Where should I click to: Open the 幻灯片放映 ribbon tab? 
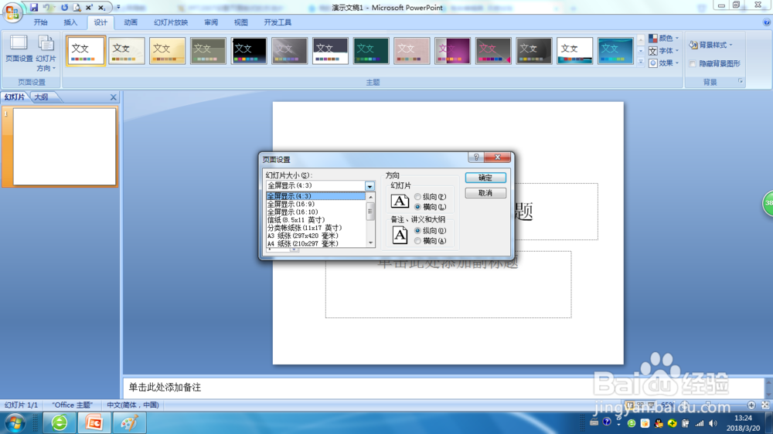[171, 22]
